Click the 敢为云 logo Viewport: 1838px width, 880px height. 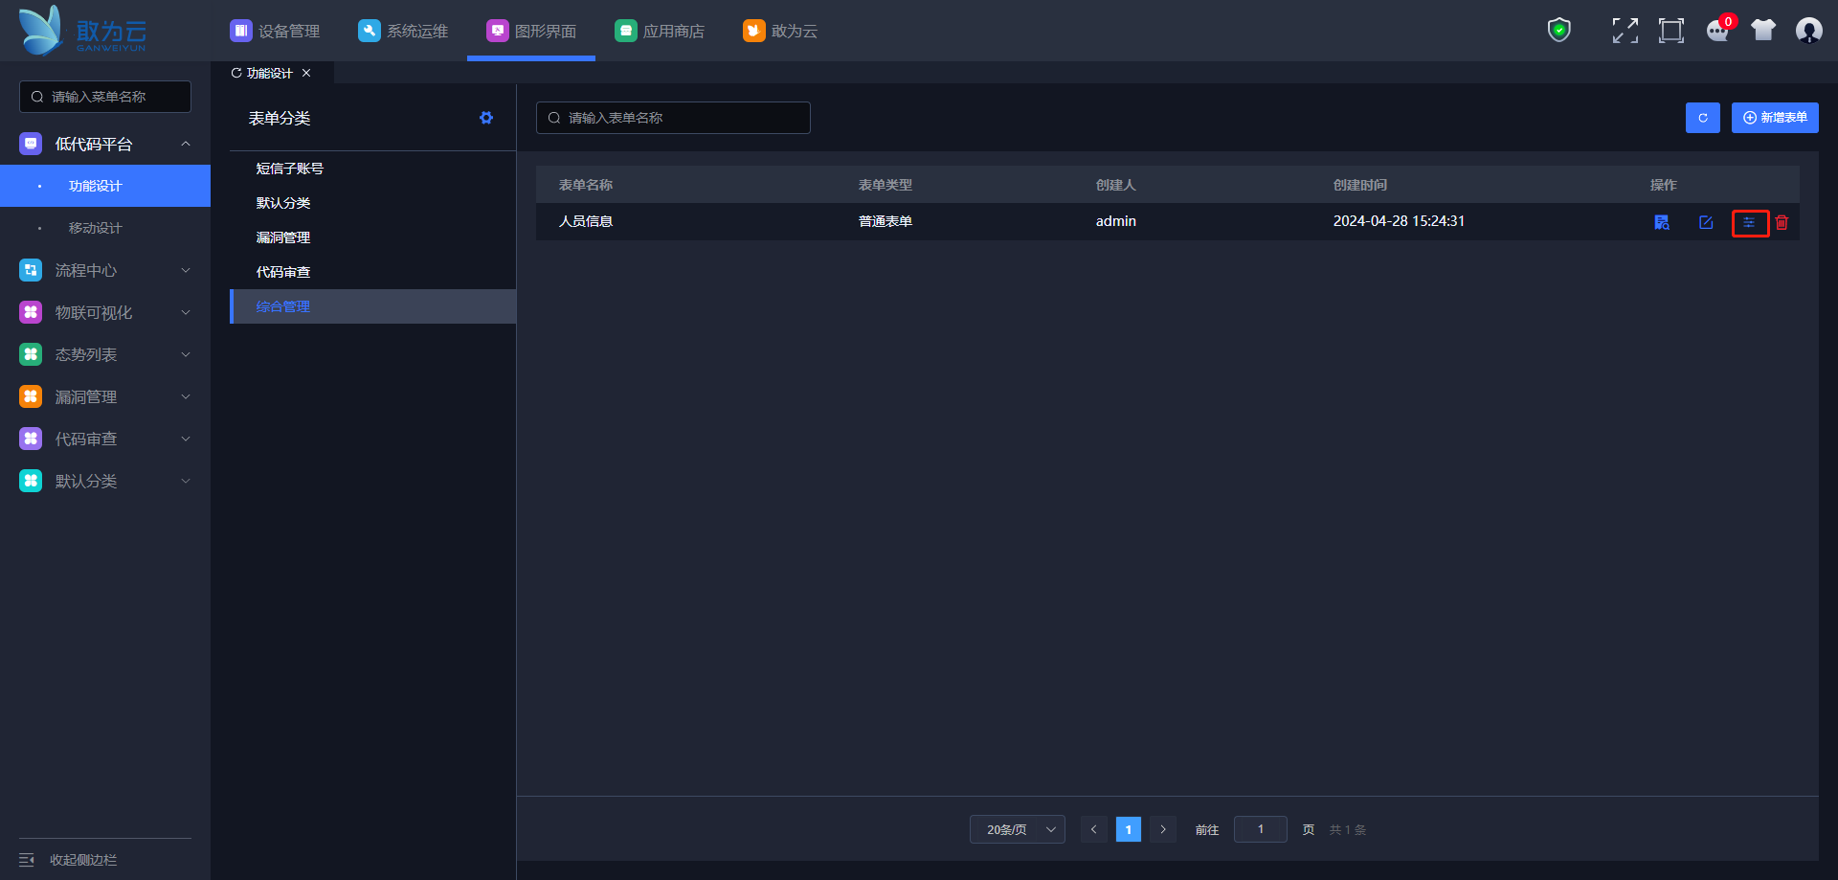(82, 31)
